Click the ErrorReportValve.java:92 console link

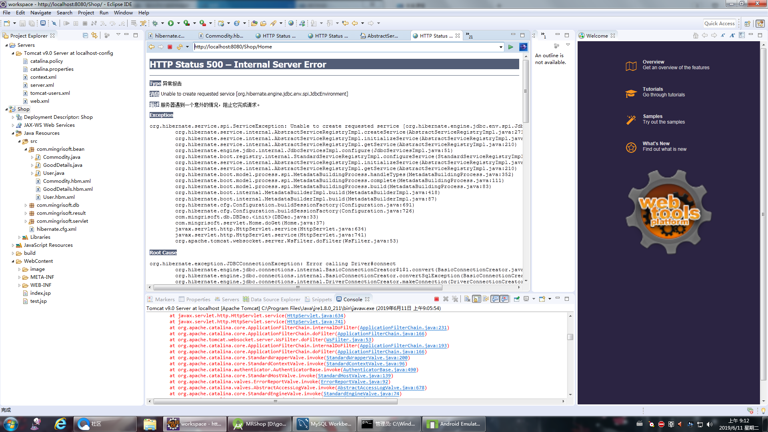[x=354, y=382]
